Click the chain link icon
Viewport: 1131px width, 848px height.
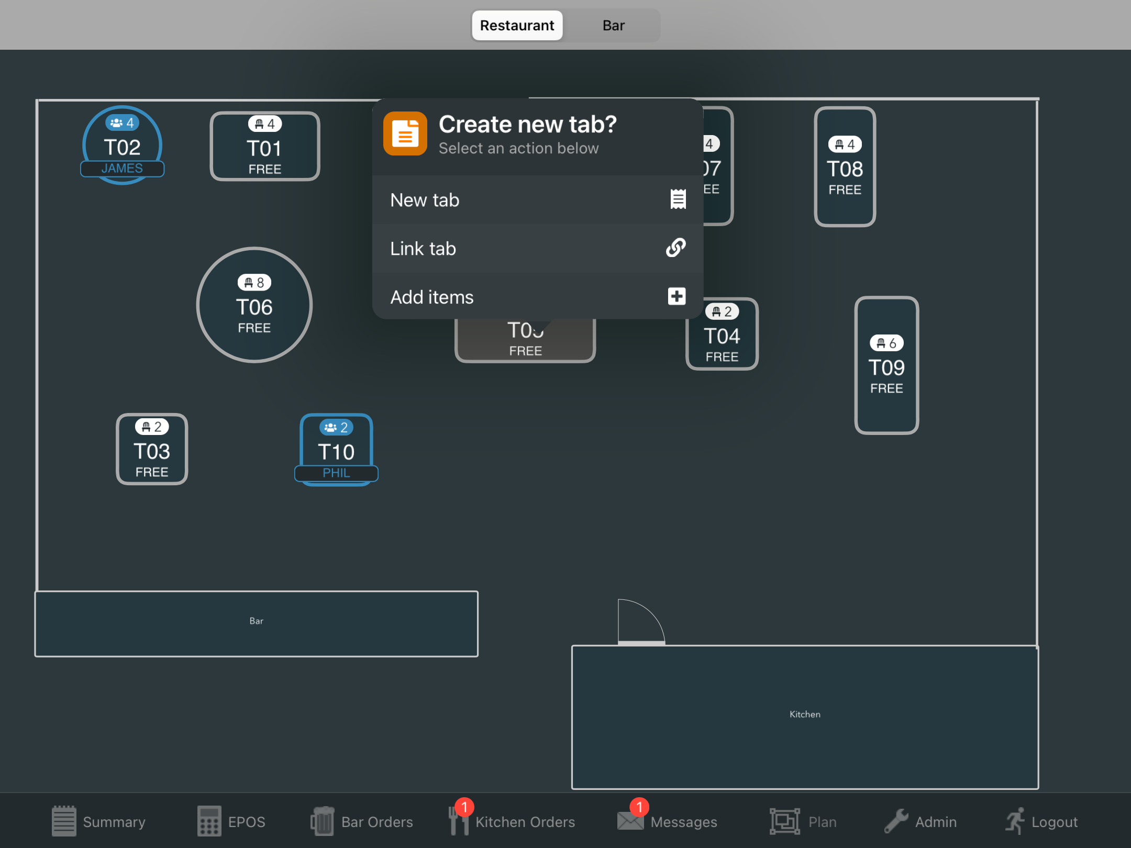(x=676, y=248)
